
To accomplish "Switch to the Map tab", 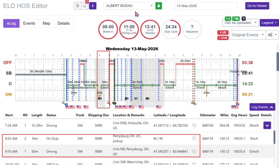I will click(x=46, y=23).
